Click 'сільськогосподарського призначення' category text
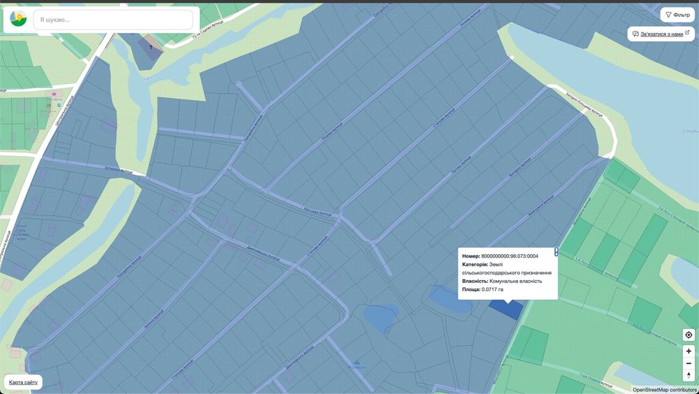The image size is (699, 394). coord(507,273)
